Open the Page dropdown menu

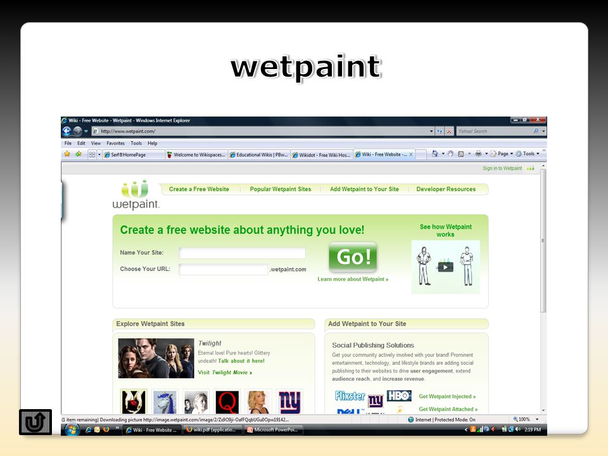(x=502, y=153)
